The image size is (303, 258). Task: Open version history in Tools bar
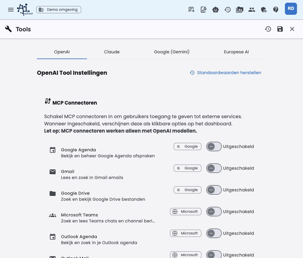tap(268, 29)
